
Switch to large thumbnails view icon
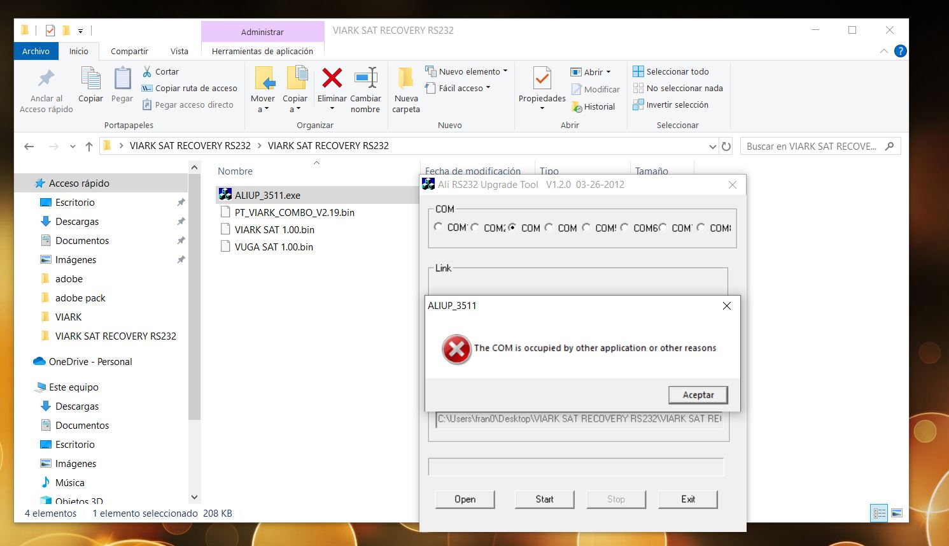(896, 513)
